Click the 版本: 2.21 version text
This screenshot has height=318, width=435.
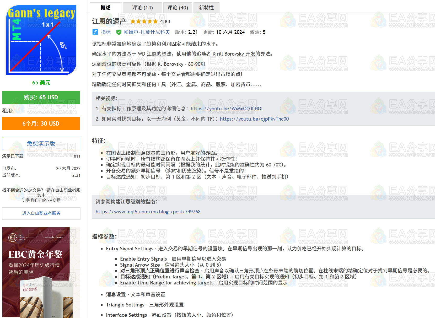(186, 32)
